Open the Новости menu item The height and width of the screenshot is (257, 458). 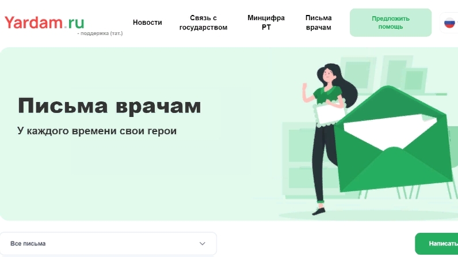pos(147,22)
